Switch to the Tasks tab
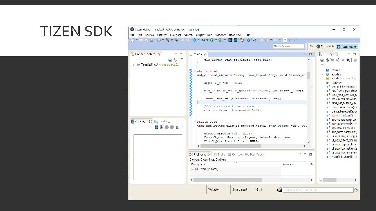The image size is (376, 211). click(219, 155)
